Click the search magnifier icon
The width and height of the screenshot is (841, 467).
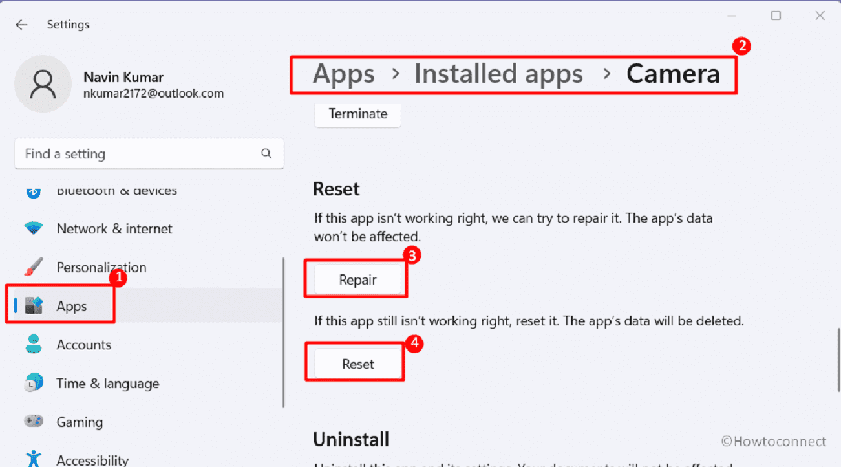coord(266,154)
